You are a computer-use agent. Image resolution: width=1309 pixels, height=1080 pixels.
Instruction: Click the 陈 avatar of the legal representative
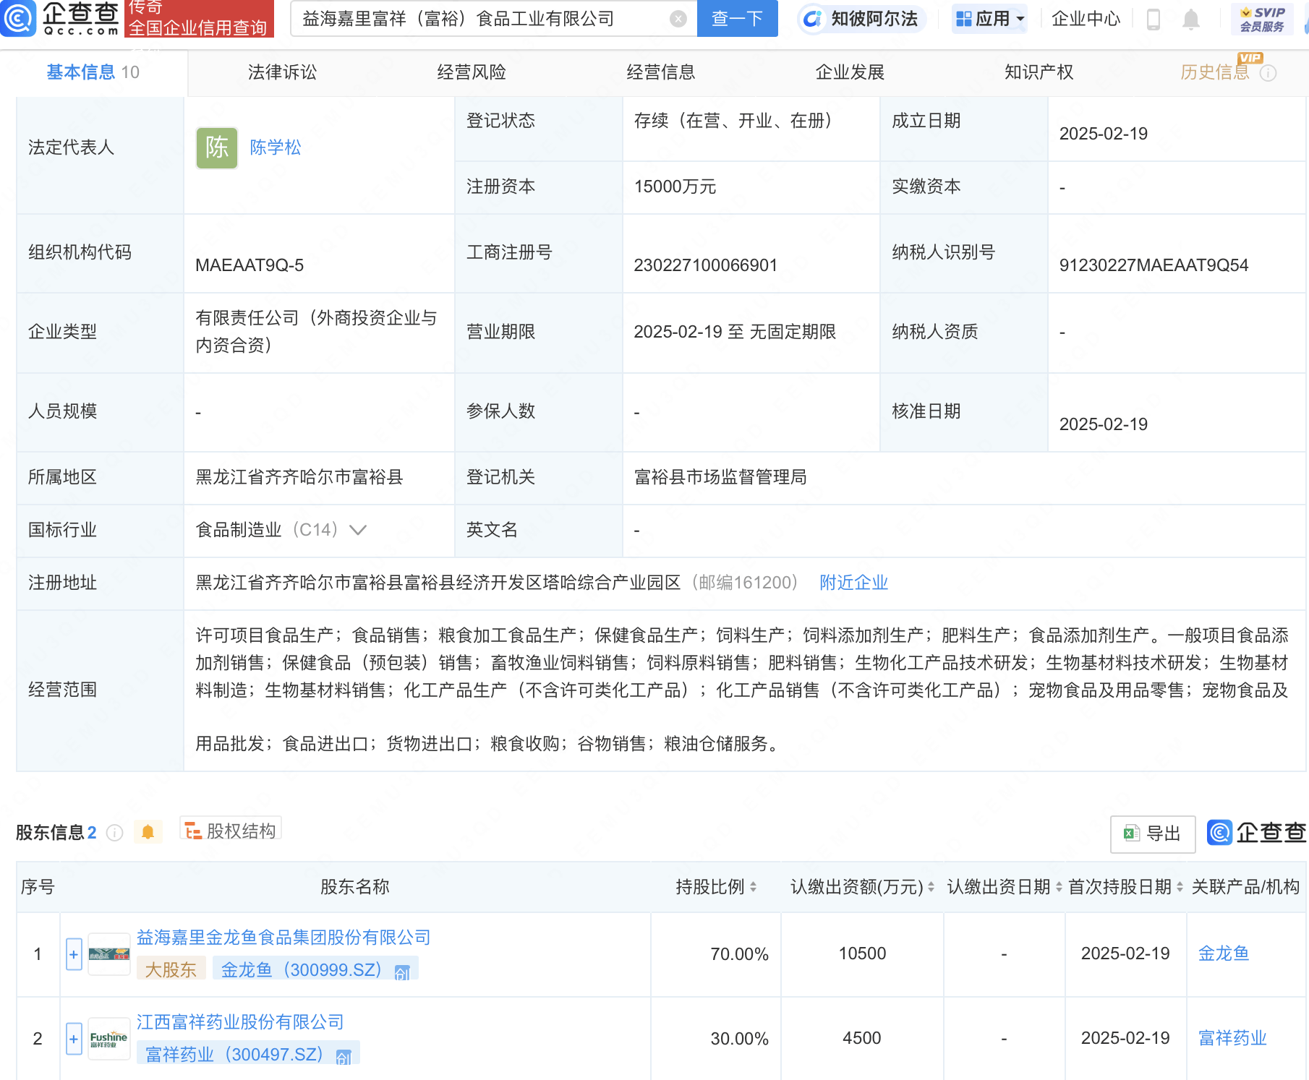point(217,148)
